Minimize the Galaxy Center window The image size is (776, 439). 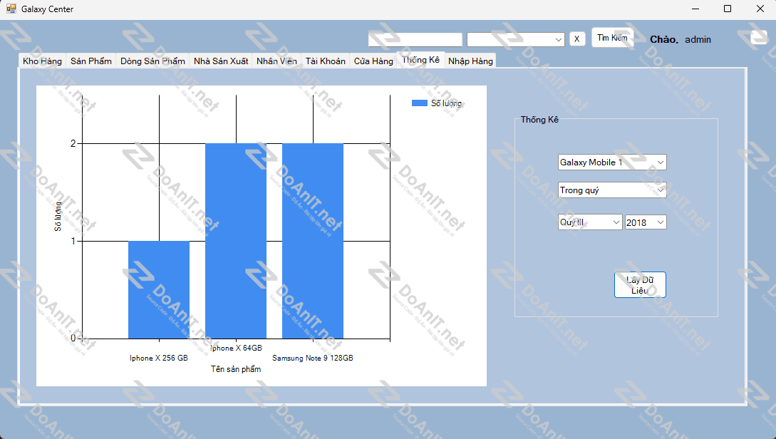pyautogui.click(x=695, y=9)
